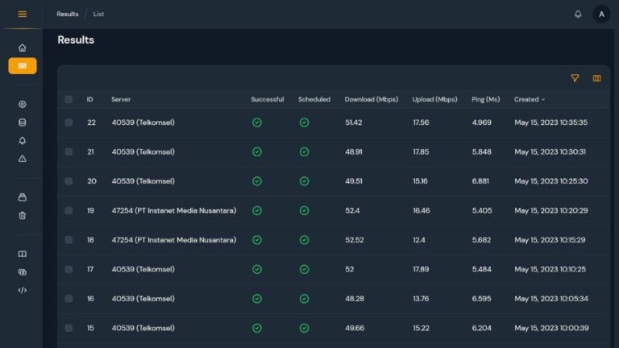The height and width of the screenshot is (348, 619).
Task: Collapse the sidebar with hamburger menu icon
Action: (x=23, y=14)
